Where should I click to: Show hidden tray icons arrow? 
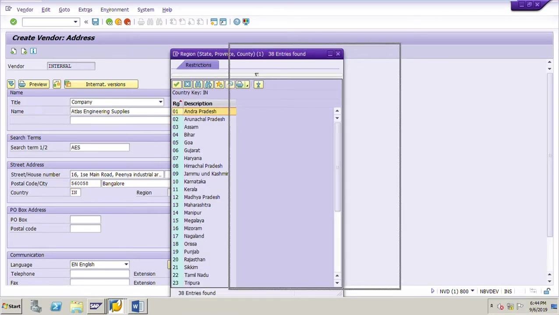[492, 306]
